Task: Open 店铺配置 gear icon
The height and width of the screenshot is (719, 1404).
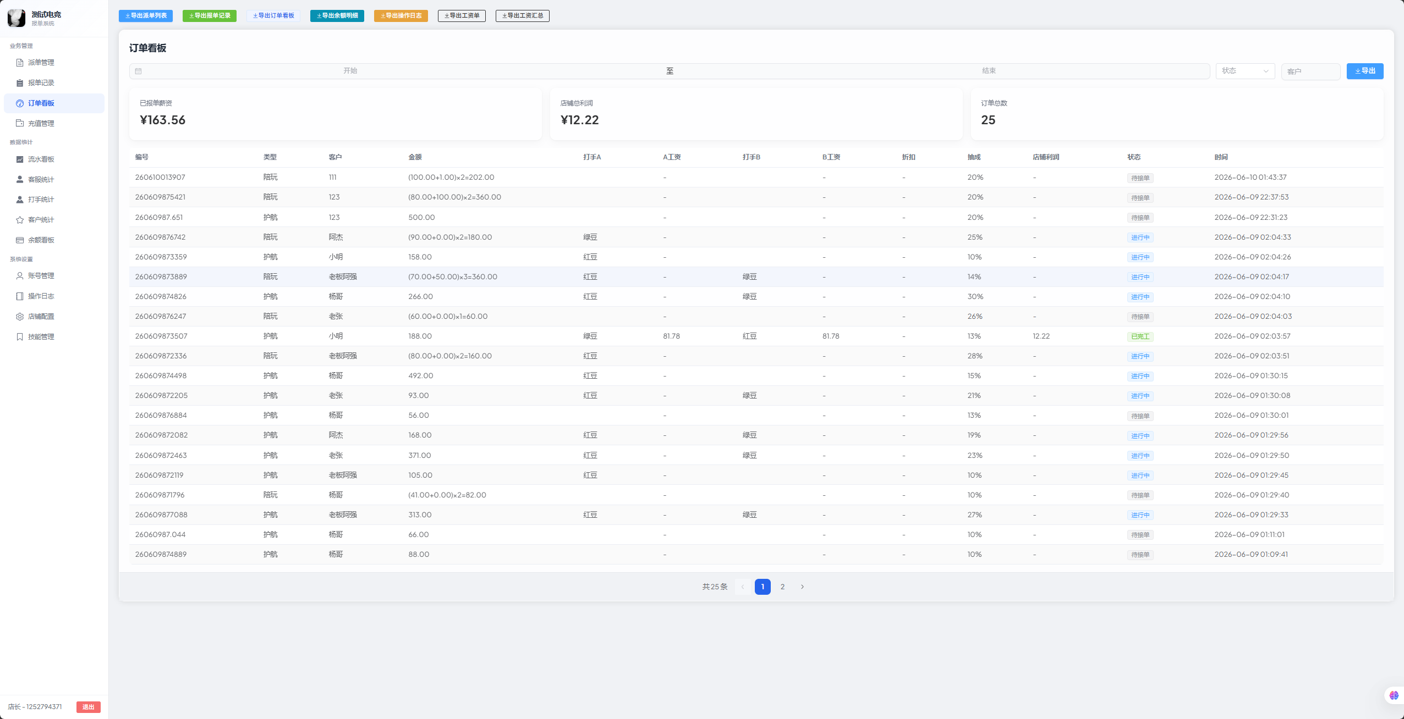Action: coord(20,317)
